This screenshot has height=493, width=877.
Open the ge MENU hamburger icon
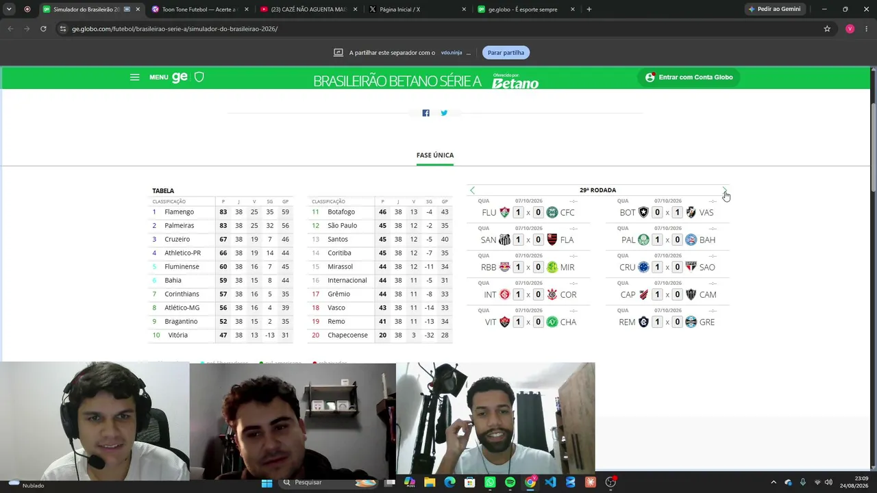click(134, 77)
